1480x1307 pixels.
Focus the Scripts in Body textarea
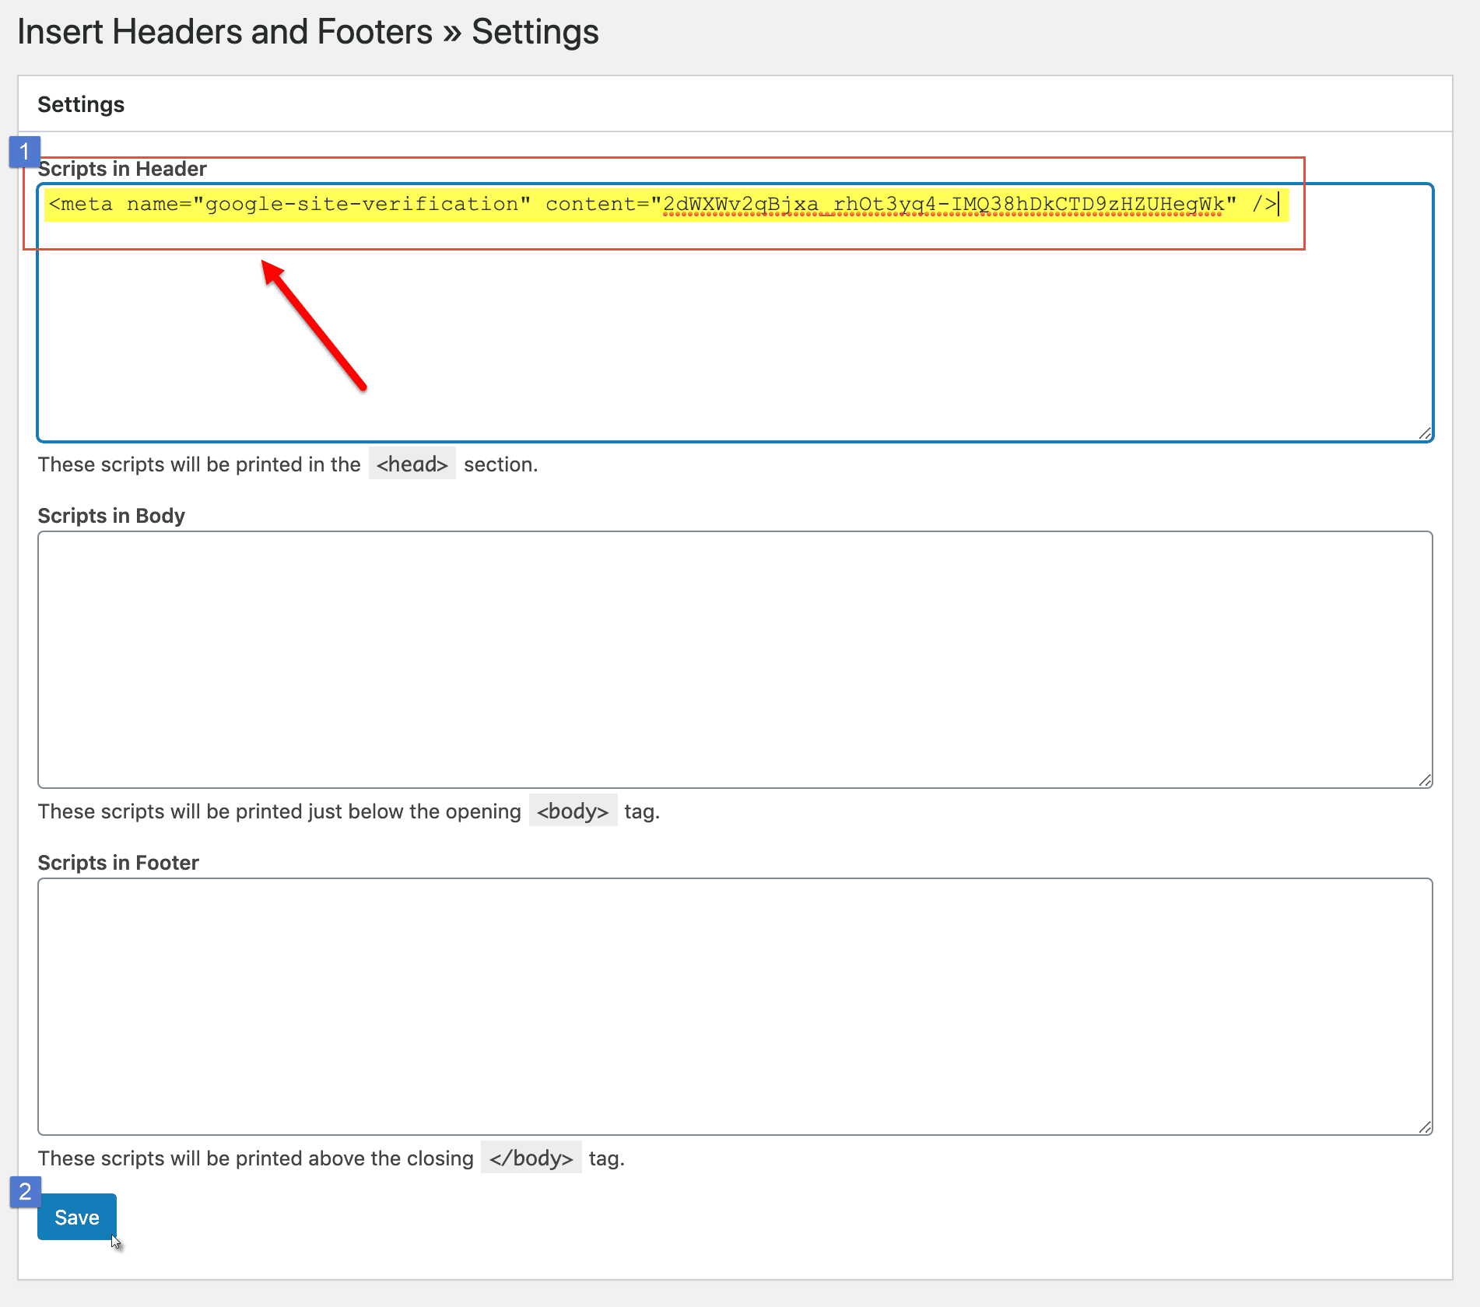735,660
